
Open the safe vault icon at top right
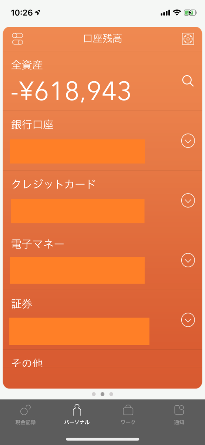(188, 39)
